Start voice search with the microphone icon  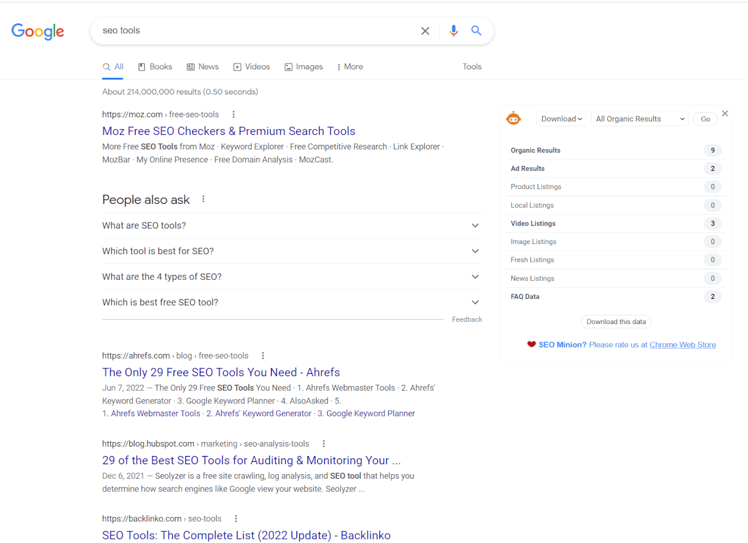(x=453, y=31)
